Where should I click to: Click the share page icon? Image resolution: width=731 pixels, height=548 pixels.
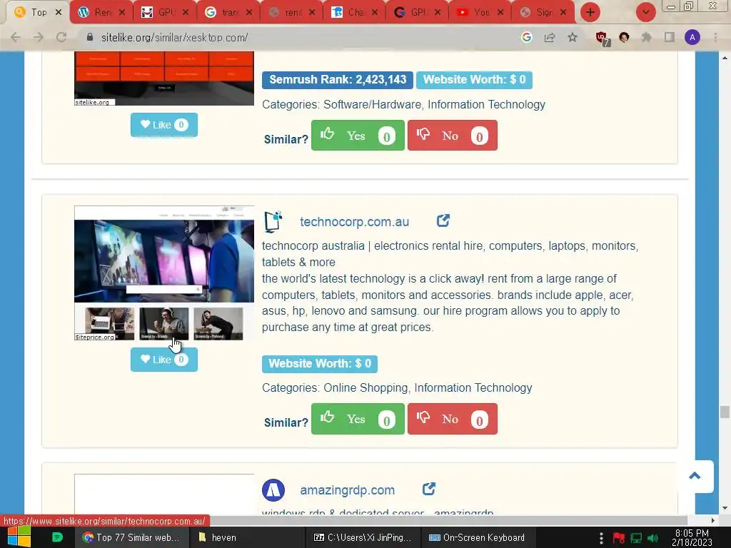[550, 37]
